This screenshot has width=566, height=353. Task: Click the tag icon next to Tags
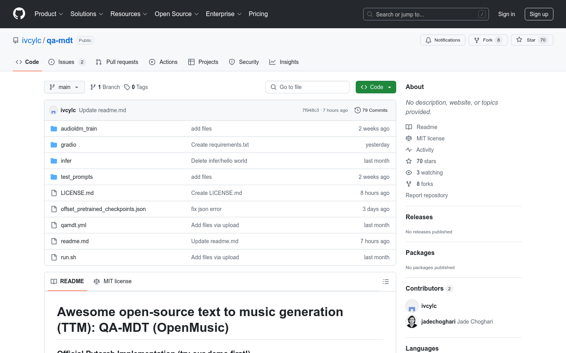coord(127,87)
